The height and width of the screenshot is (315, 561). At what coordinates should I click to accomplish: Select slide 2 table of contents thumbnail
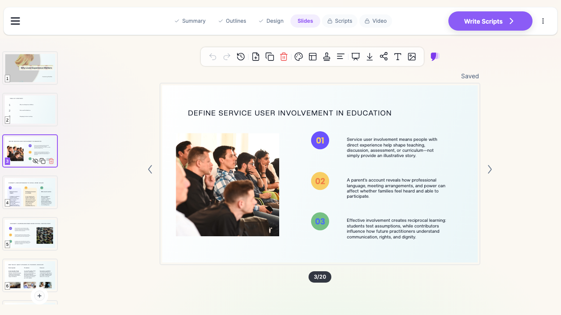(x=30, y=109)
